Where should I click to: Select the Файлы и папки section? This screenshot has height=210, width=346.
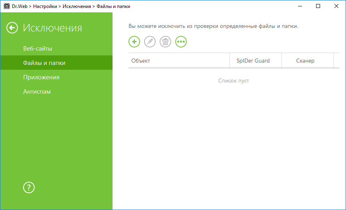[57, 63]
